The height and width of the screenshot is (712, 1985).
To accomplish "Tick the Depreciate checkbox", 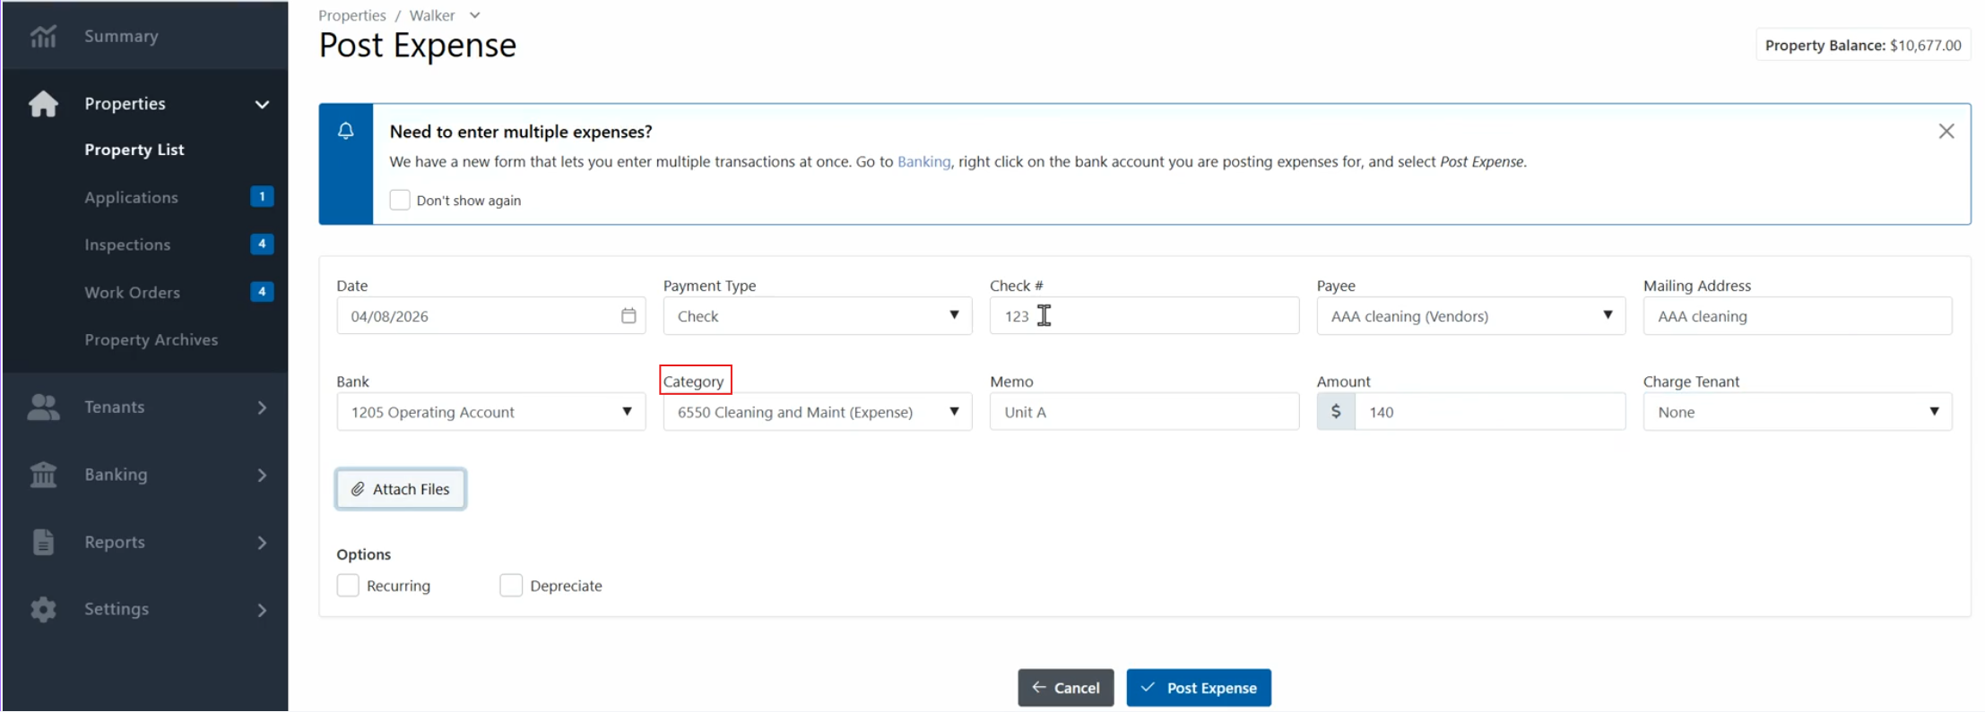I will click(x=511, y=585).
